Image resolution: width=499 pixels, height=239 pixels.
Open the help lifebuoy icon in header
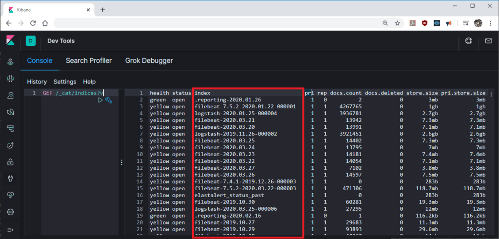(x=469, y=41)
